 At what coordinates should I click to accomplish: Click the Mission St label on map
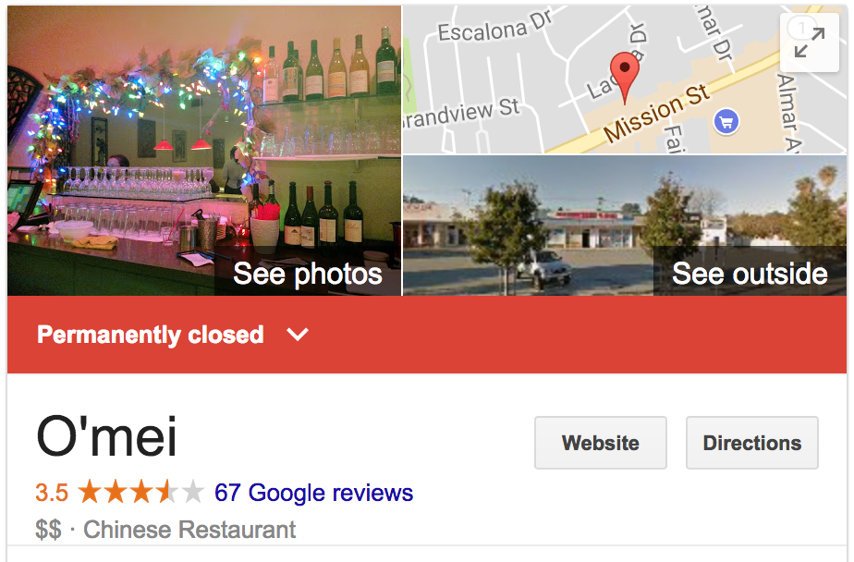click(x=657, y=114)
